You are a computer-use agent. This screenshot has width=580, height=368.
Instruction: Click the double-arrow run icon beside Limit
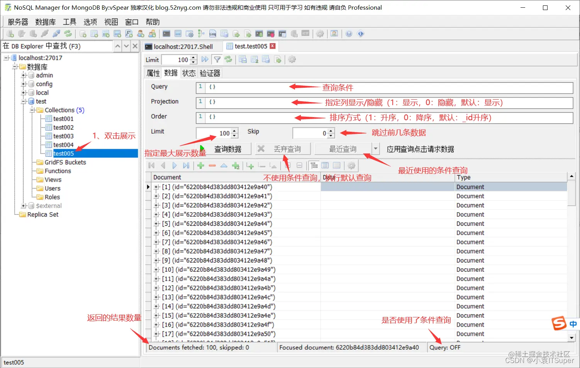[x=205, y=60]
